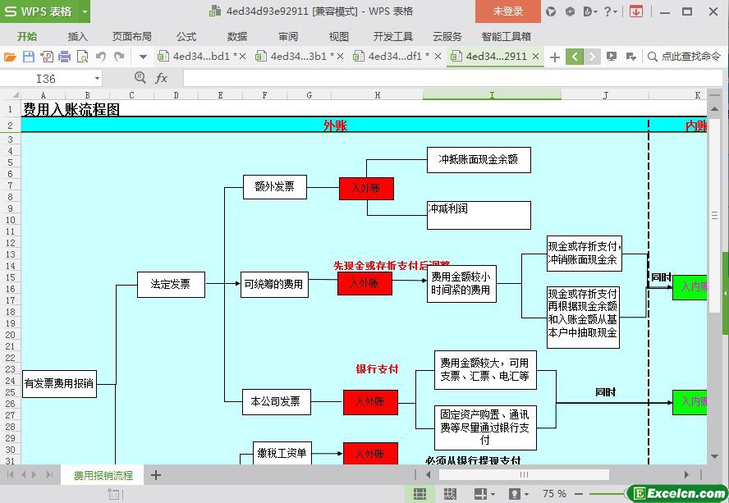Viewport: 729px width, 503px height.
Task: Switch to Page Break Preview view
Action: [450, 494]
